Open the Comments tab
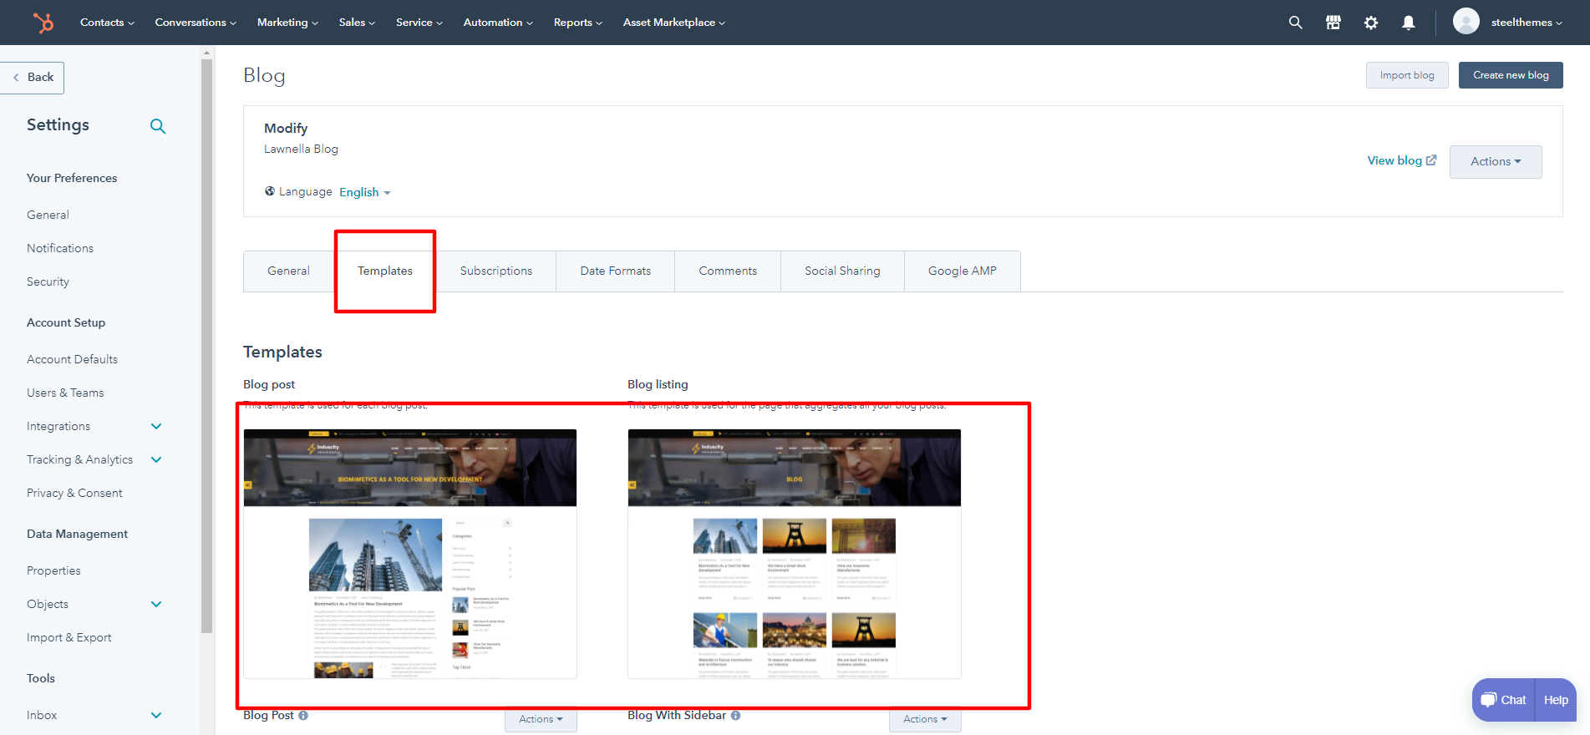The width and height of the screenshot is (1590, 735). 728,271
